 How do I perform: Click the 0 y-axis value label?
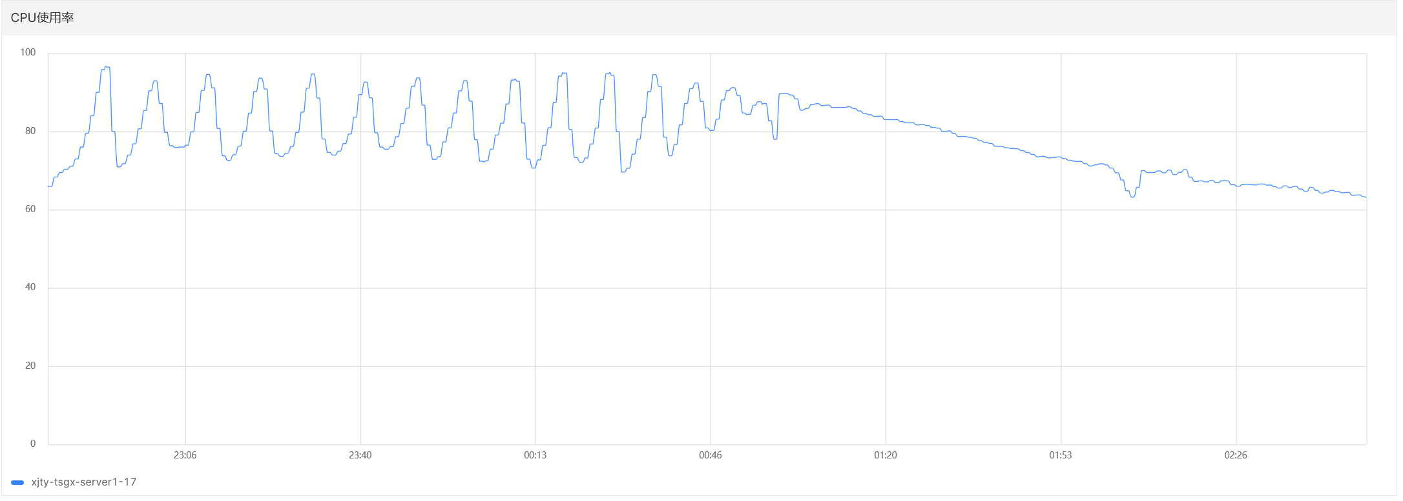click(x=33, y=444)
